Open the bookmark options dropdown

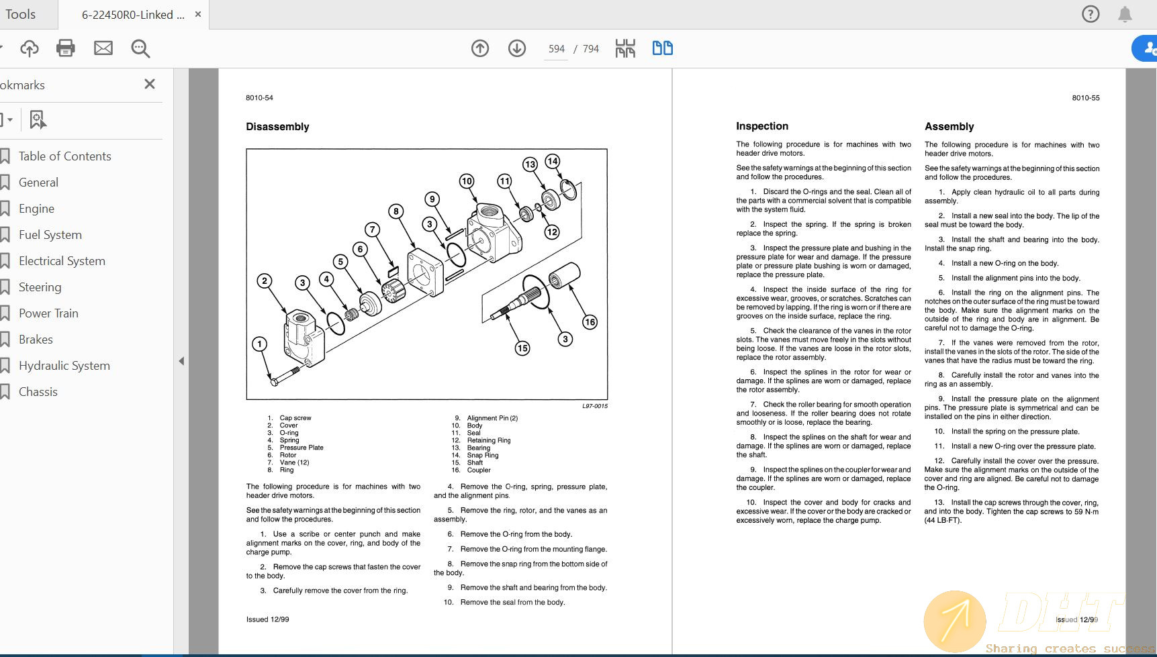pos(7,119)
